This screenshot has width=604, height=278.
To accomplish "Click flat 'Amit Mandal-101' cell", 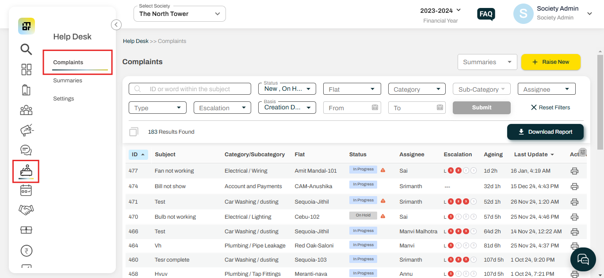I will pos(316,171).
